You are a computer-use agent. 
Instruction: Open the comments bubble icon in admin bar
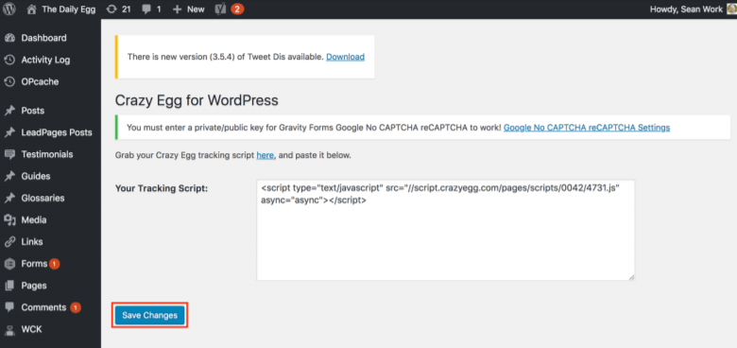[x=146, y=9]
